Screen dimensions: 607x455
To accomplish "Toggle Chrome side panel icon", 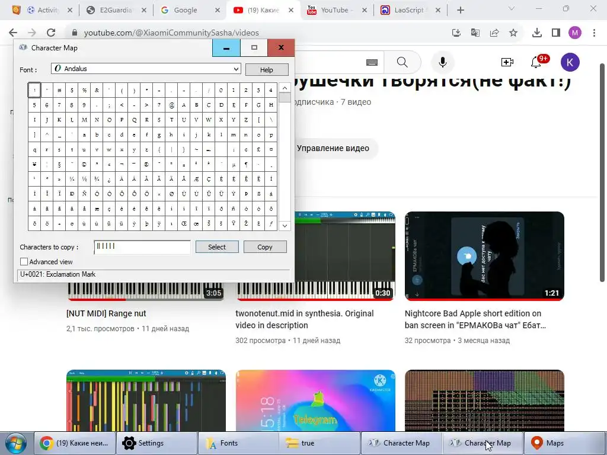I will [556, 33].
